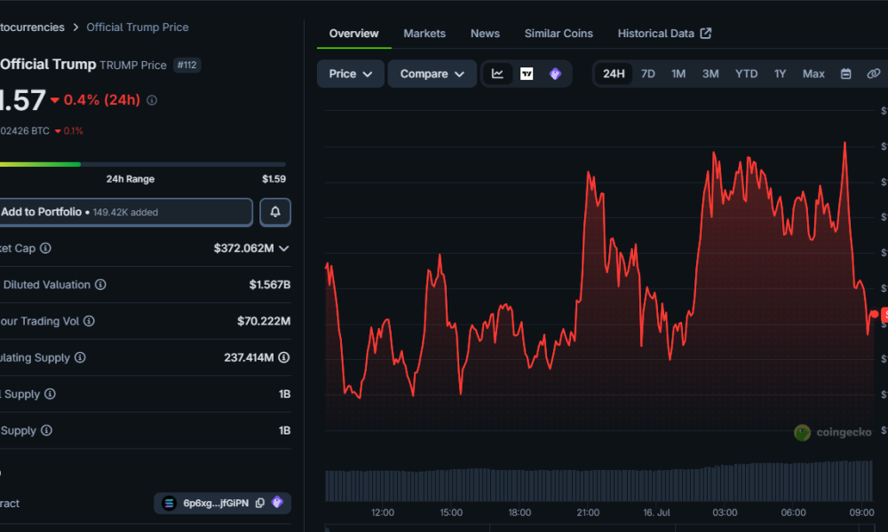Copy chart link icon
The height and width of the screenshot is (532, 888).
point(873,74)
